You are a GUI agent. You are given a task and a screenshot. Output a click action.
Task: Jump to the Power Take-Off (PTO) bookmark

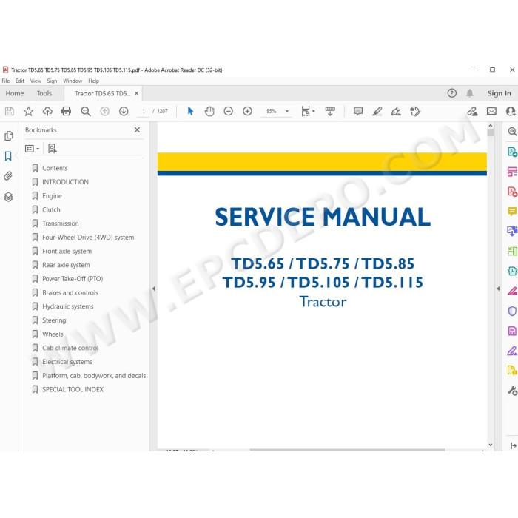[73, 279]
